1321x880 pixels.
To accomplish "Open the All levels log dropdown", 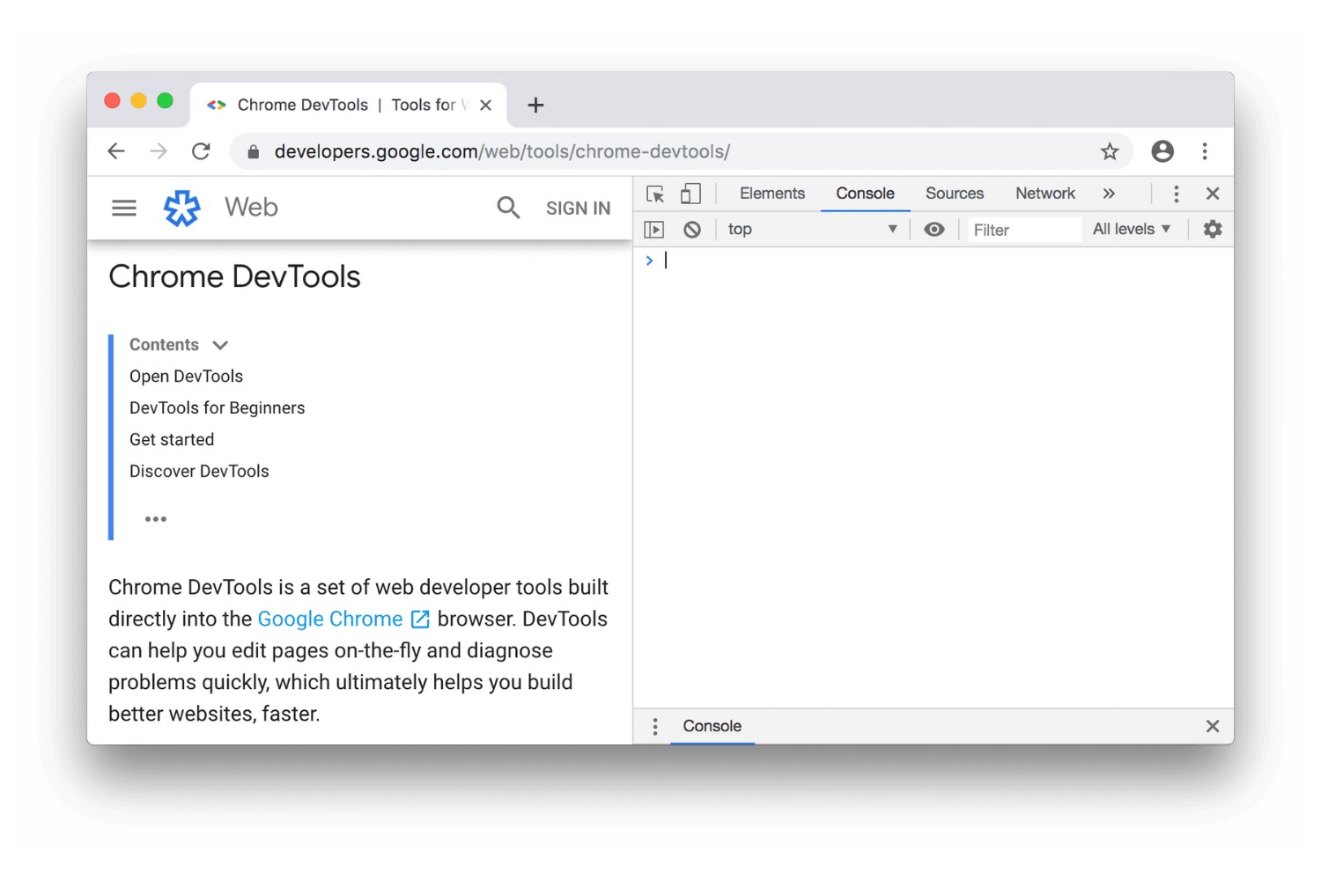I will click(1131, 230).
